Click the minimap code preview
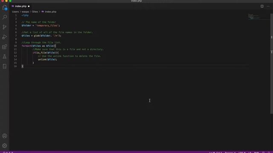Screen dimensions: 273x153 point(254,17)
